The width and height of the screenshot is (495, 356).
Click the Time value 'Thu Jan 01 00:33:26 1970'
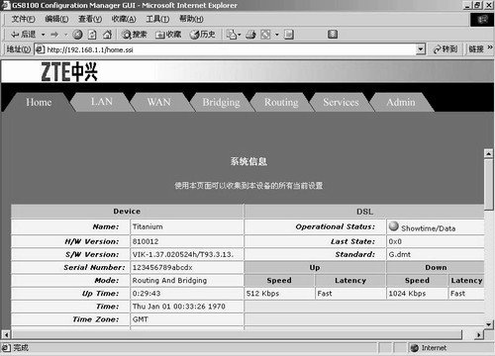[179, 307]
